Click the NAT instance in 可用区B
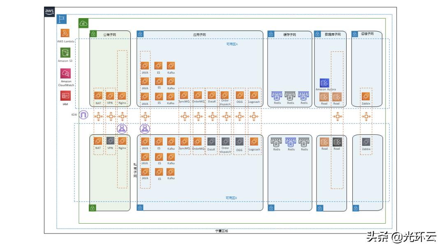The height and width of the screenshot is (250, 444). pyautogui.click(x=98, y=141)
